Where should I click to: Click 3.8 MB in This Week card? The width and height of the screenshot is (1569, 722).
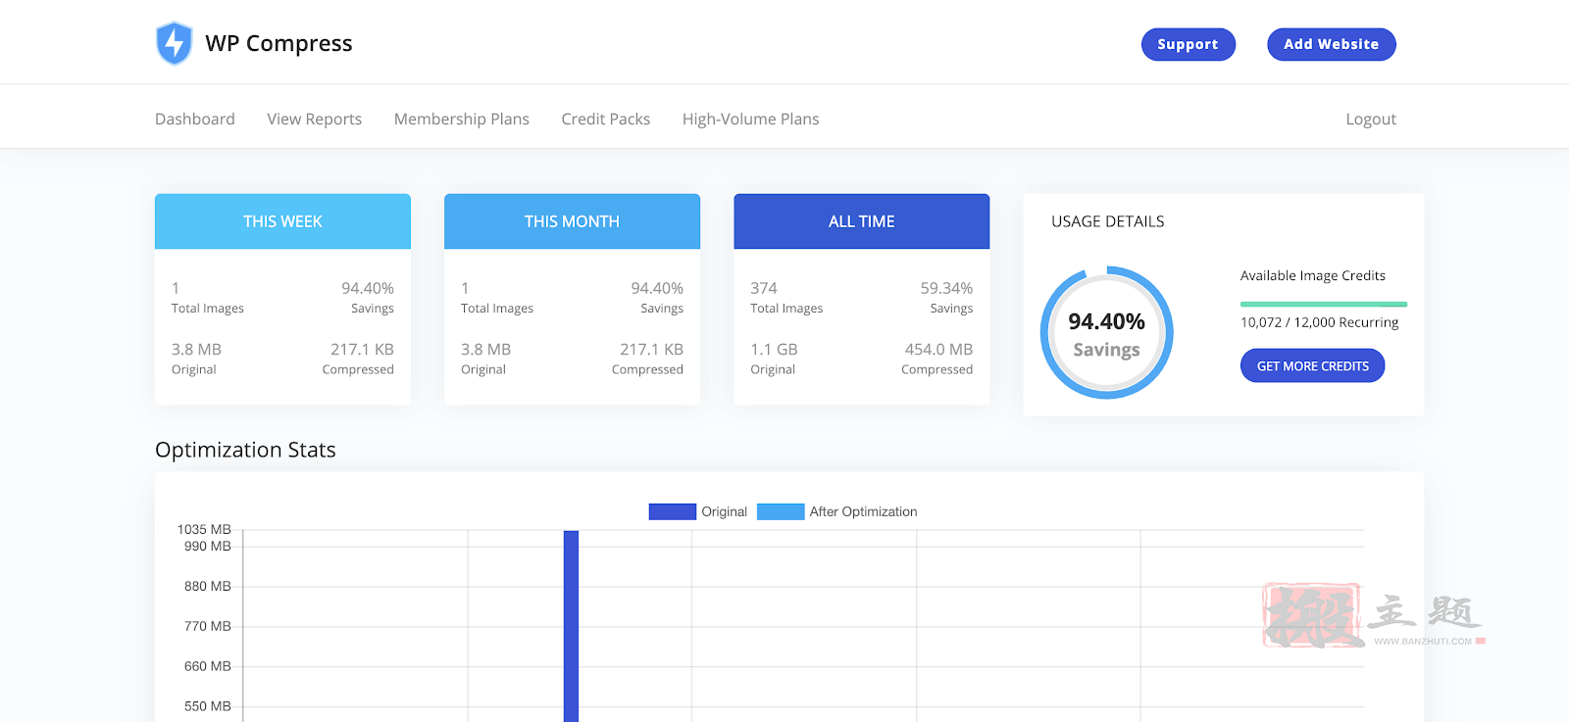click(196, 349)
